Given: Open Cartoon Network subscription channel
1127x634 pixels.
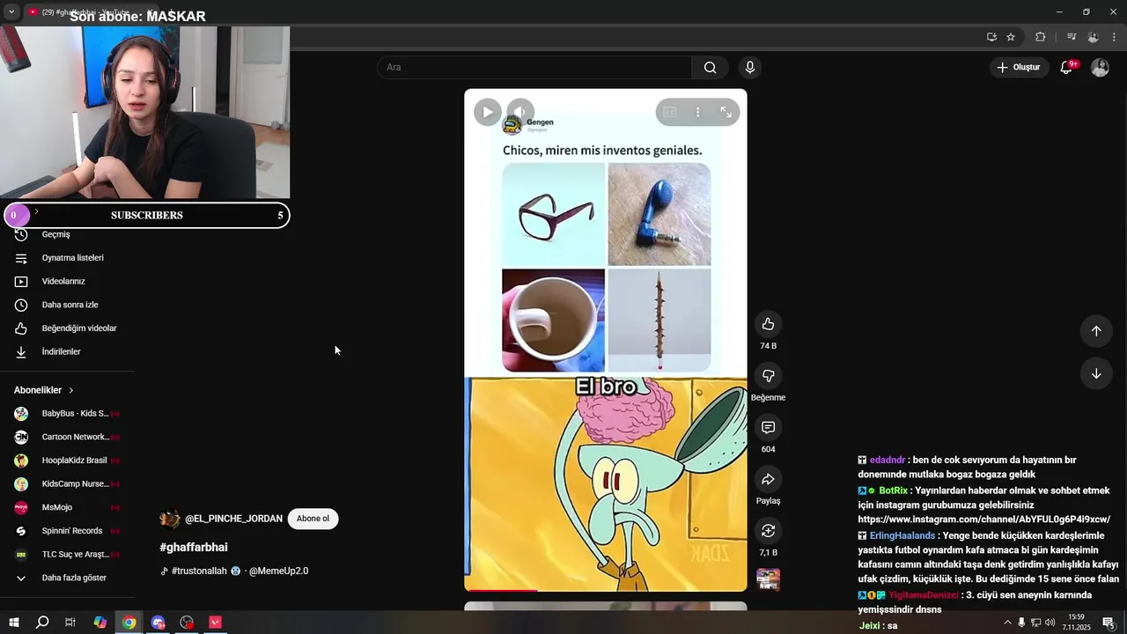Looking at the screenshot, I should (x=67, y=437).
